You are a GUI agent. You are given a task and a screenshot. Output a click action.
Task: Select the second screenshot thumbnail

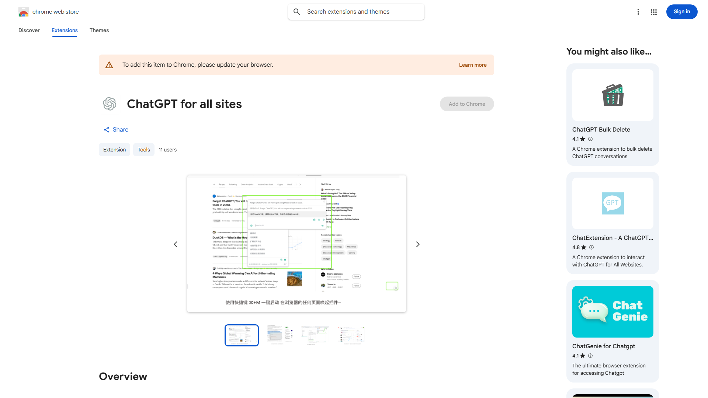[279, 335]
